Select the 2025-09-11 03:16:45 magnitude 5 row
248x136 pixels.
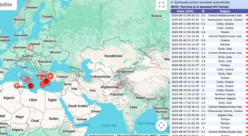coord(209,36)
